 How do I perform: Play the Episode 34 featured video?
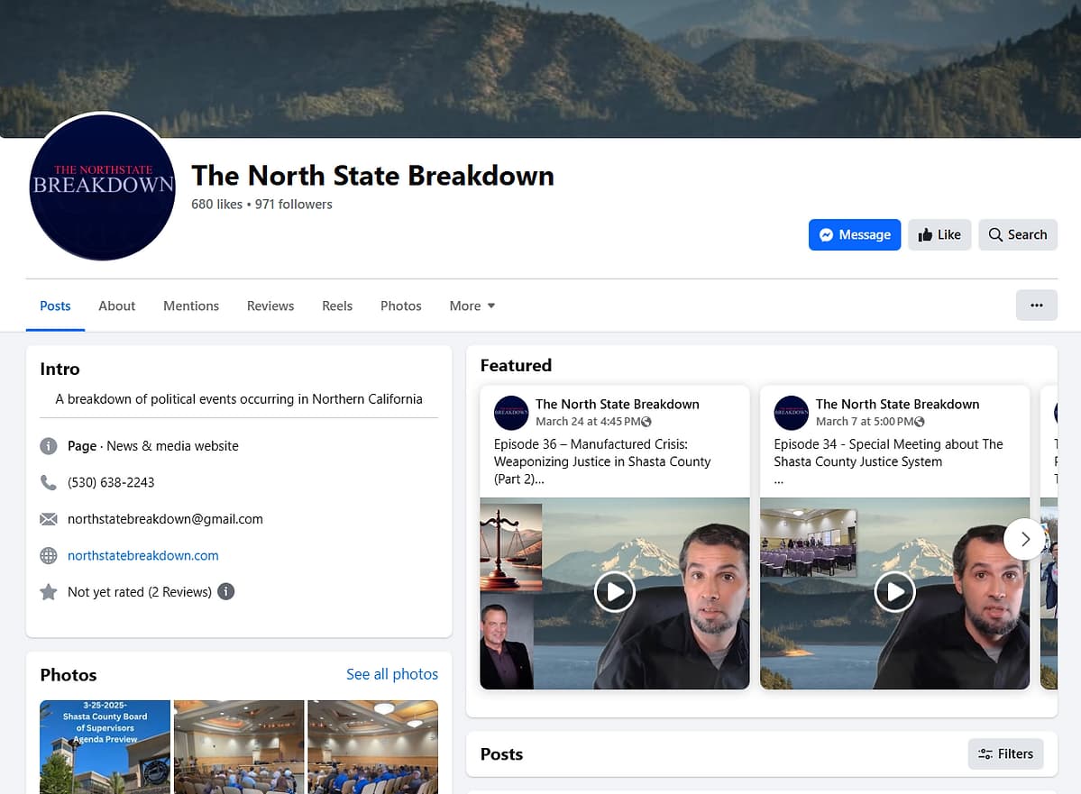[894, 591]
